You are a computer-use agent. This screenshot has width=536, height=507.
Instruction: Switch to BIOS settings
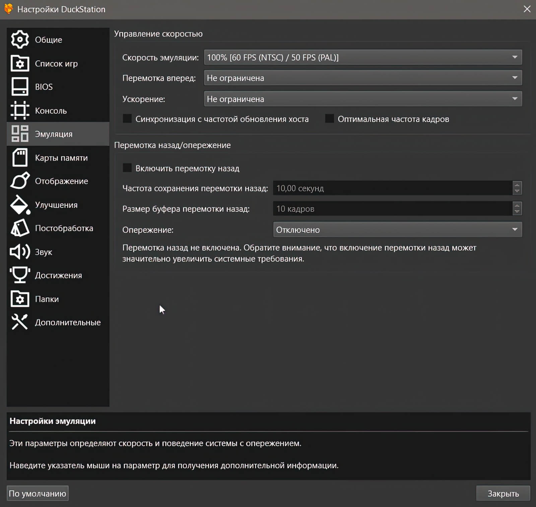(44, 87)
